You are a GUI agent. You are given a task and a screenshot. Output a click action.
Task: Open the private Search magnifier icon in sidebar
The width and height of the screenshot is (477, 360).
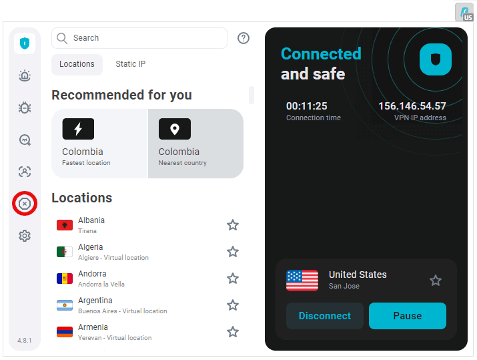coord(25,140)
